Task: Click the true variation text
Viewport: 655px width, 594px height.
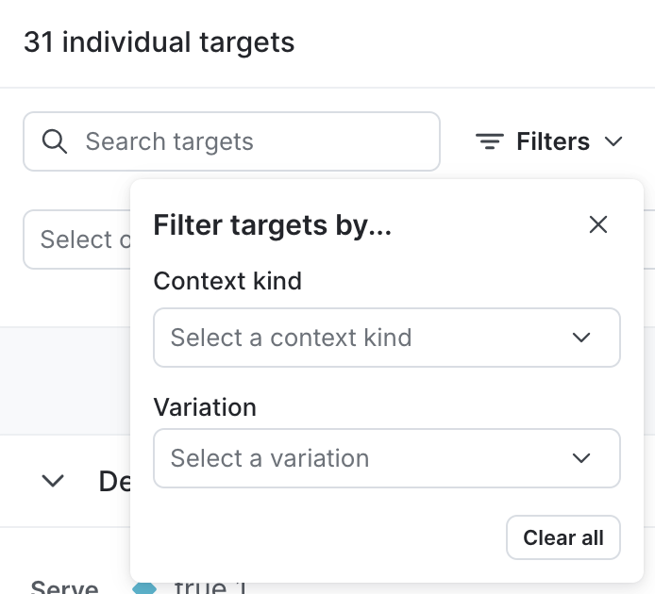Action: [x=210, y=587]
